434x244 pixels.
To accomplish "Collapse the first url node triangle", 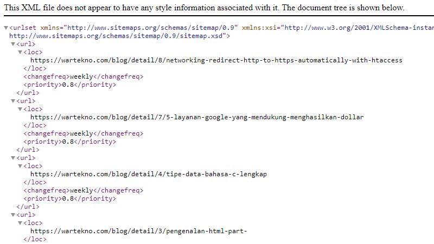I will pyautogui.click(x=13, y=44).
